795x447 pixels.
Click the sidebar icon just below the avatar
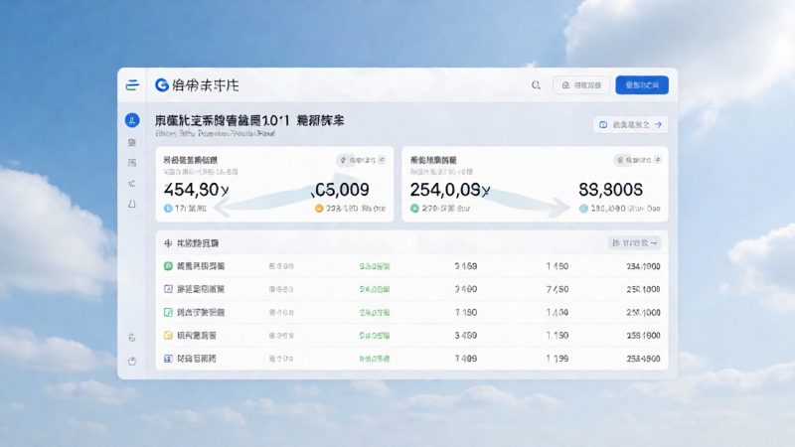point(132,142)
